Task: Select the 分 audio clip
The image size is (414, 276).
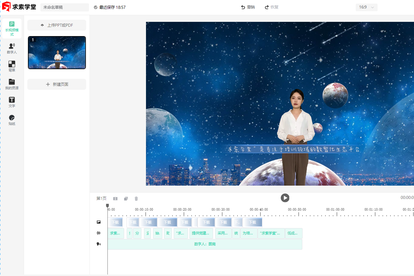Action: (x=137, y=233)
